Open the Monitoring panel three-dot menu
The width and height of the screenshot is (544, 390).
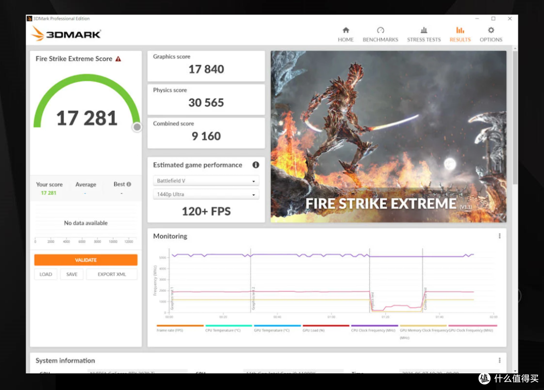point(500,236)
